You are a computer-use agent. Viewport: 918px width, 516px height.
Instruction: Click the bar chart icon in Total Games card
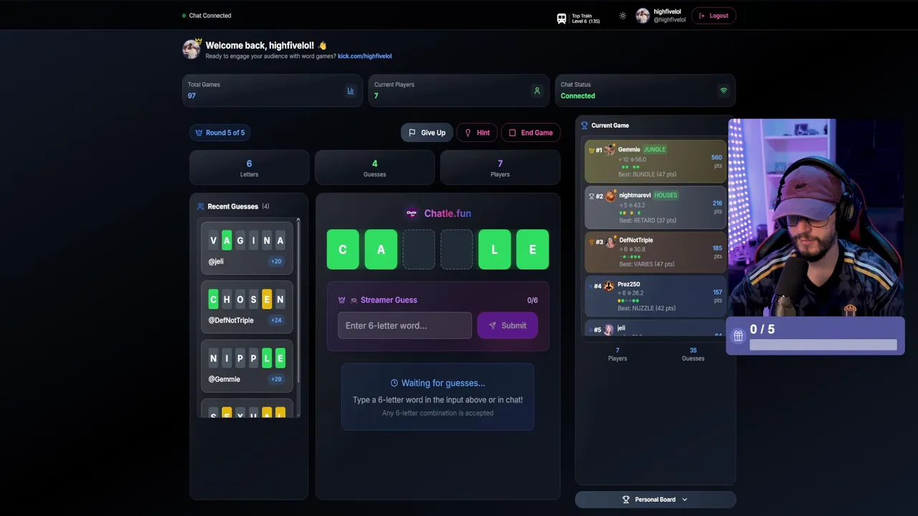pyautogui.click(x=351, y=91)
